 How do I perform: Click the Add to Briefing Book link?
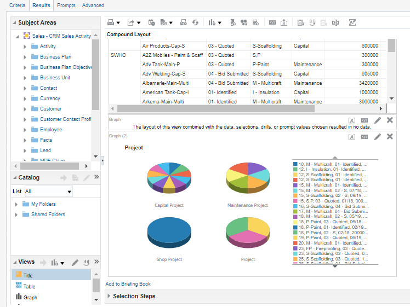tap(128, 284)
